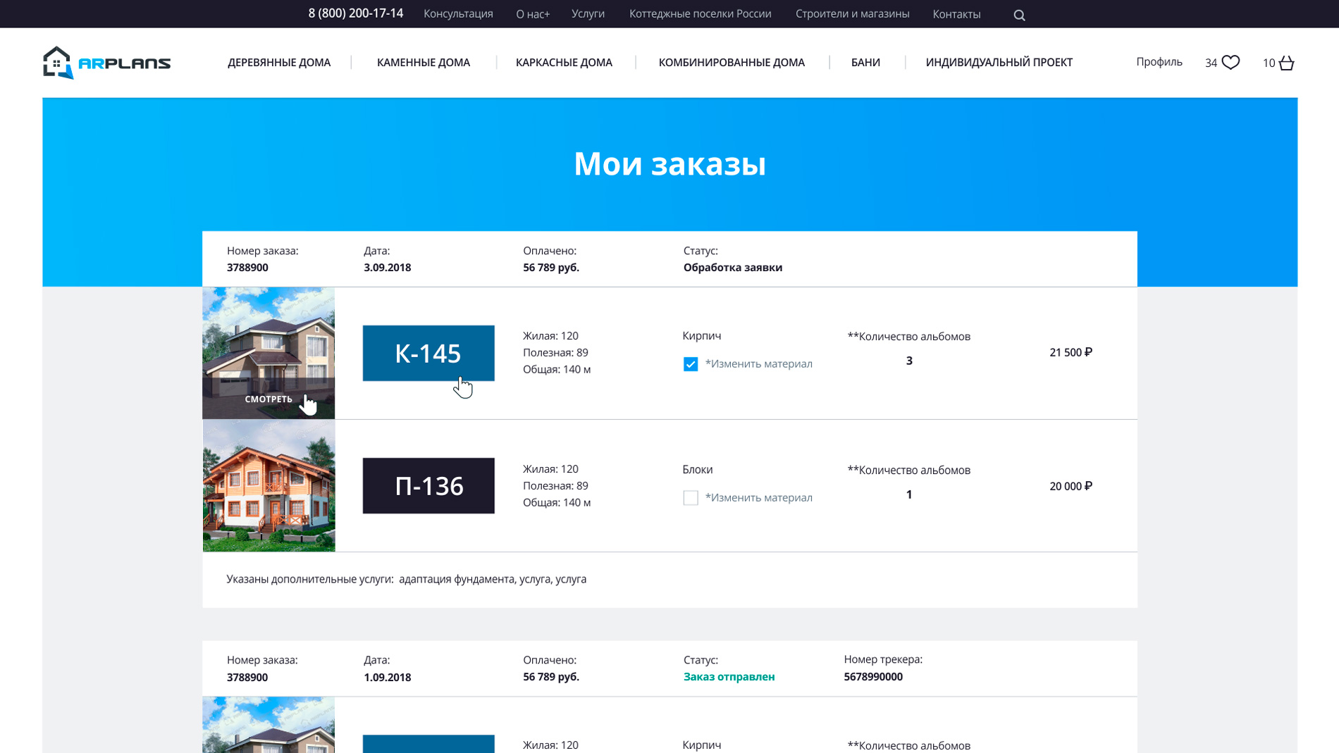
Task: Open the Консультация link
Action: click(458, 14)
